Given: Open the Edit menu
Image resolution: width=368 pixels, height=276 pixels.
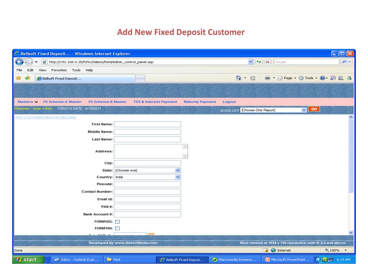Looking at the screenshot, I should pos(30,70).
